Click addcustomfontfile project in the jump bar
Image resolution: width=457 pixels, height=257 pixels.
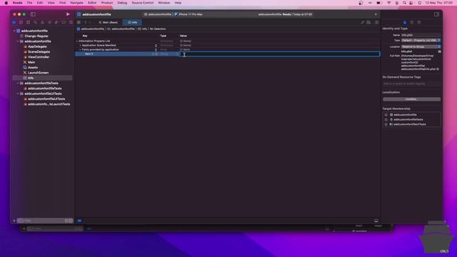91,29
